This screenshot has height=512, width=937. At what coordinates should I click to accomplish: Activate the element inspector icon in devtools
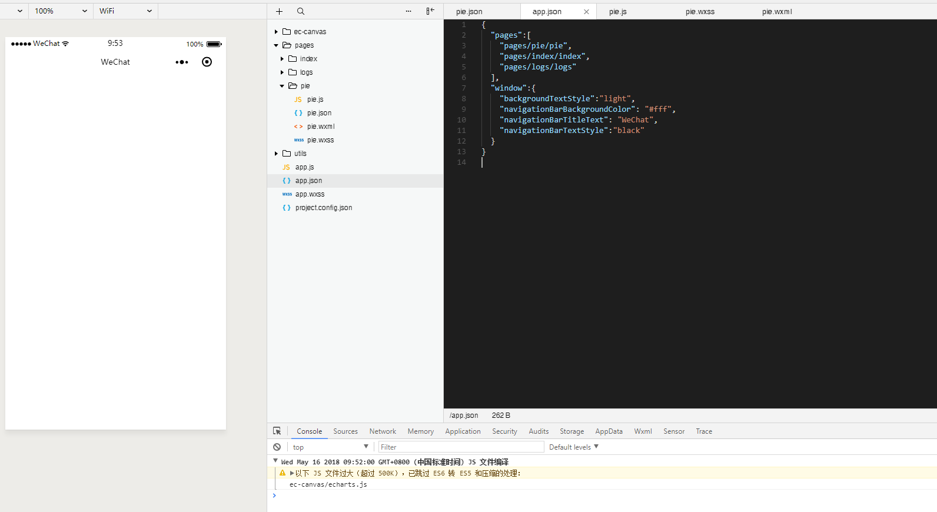point(277,431)
